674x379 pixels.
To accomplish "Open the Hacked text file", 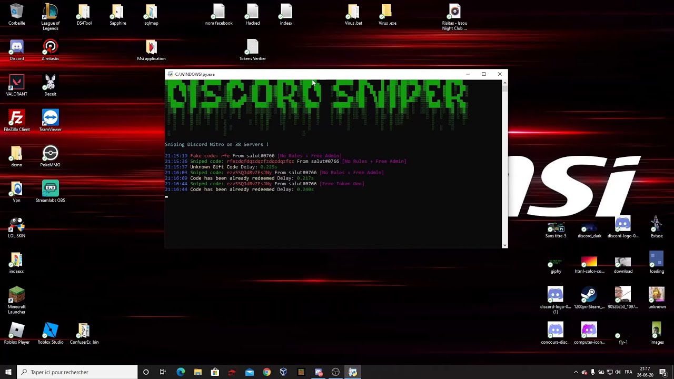I will point(252,14).
